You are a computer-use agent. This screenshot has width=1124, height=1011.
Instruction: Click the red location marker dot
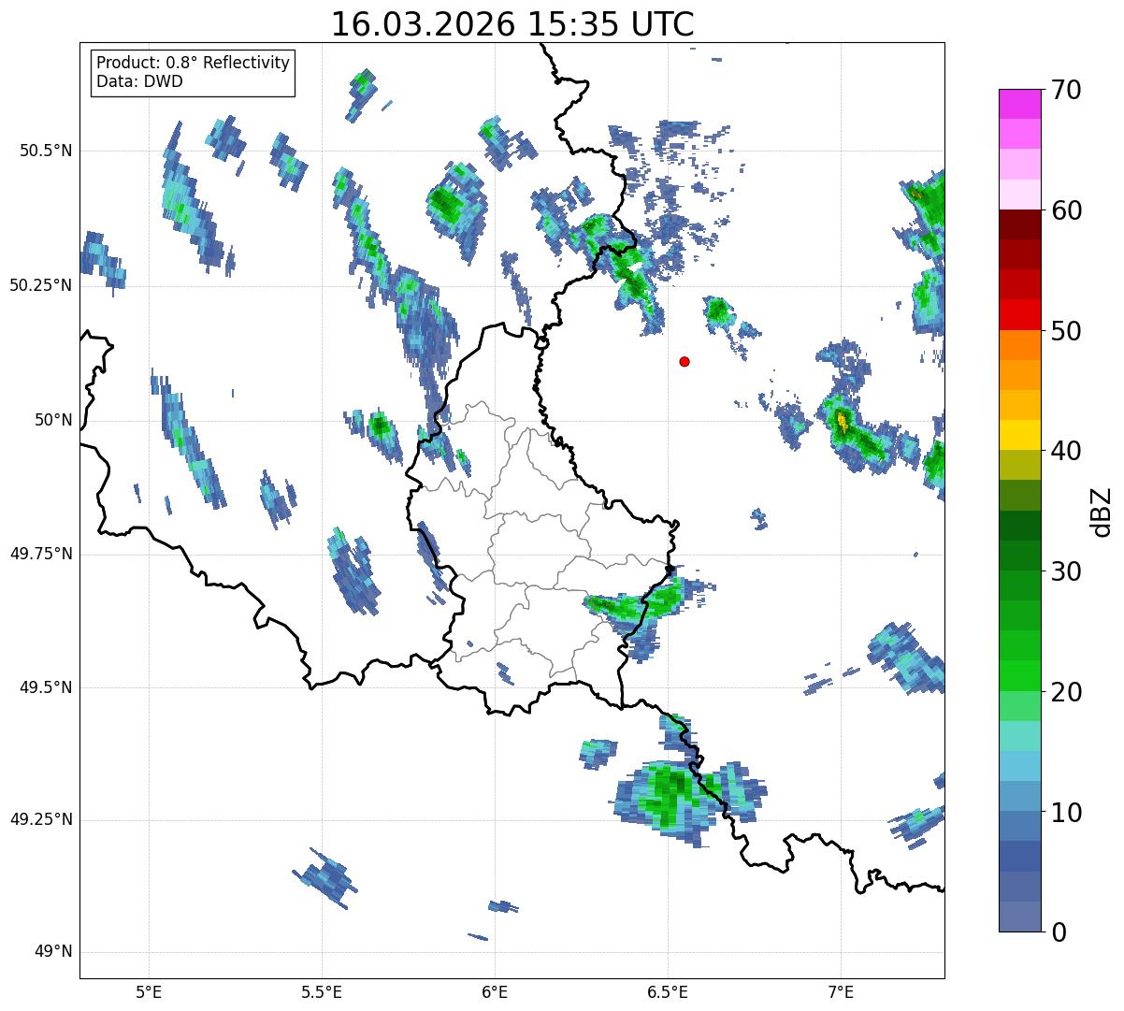[x=684, y=361]
